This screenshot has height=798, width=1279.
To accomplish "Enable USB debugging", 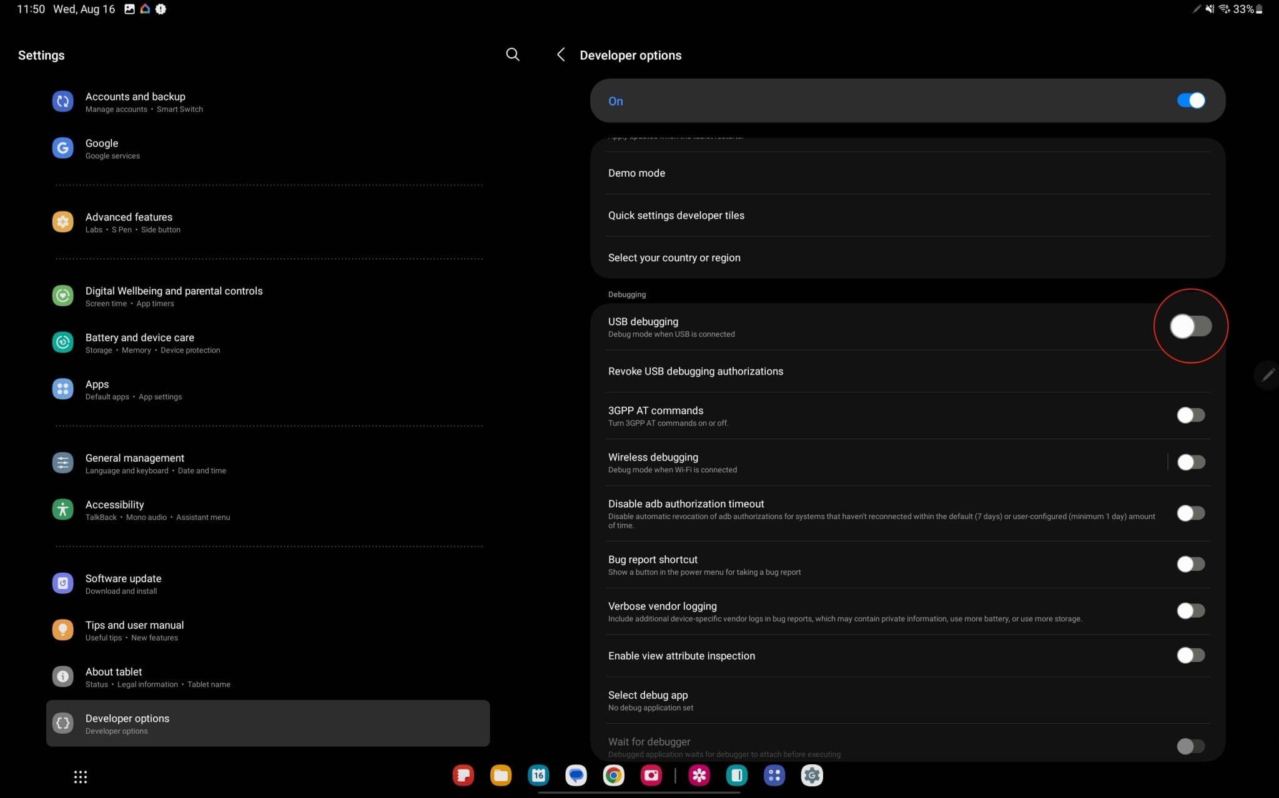I will tap(1190, 326).
